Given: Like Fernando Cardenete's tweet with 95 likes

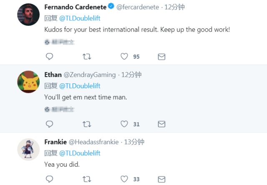Looking at the screenshot, I should click(x=124, y=56).
